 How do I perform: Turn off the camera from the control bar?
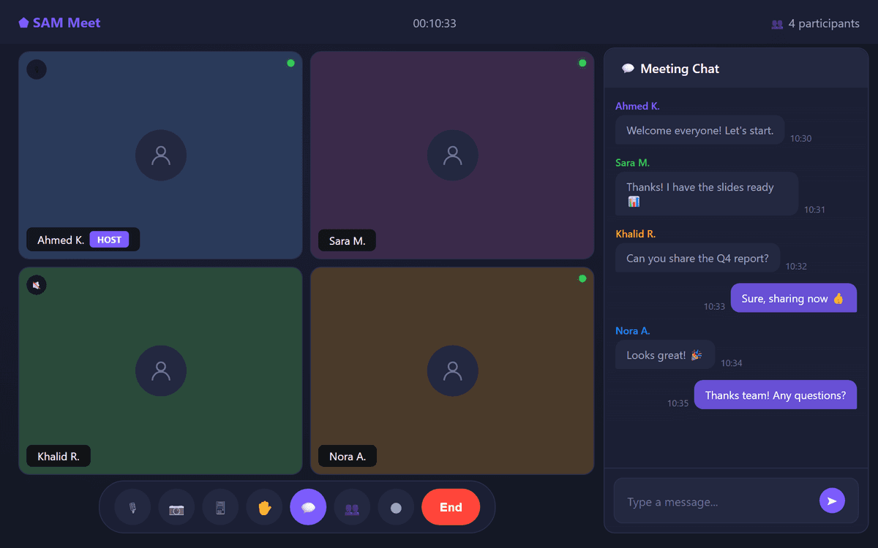pyautogui.click(x=176, y=507)
